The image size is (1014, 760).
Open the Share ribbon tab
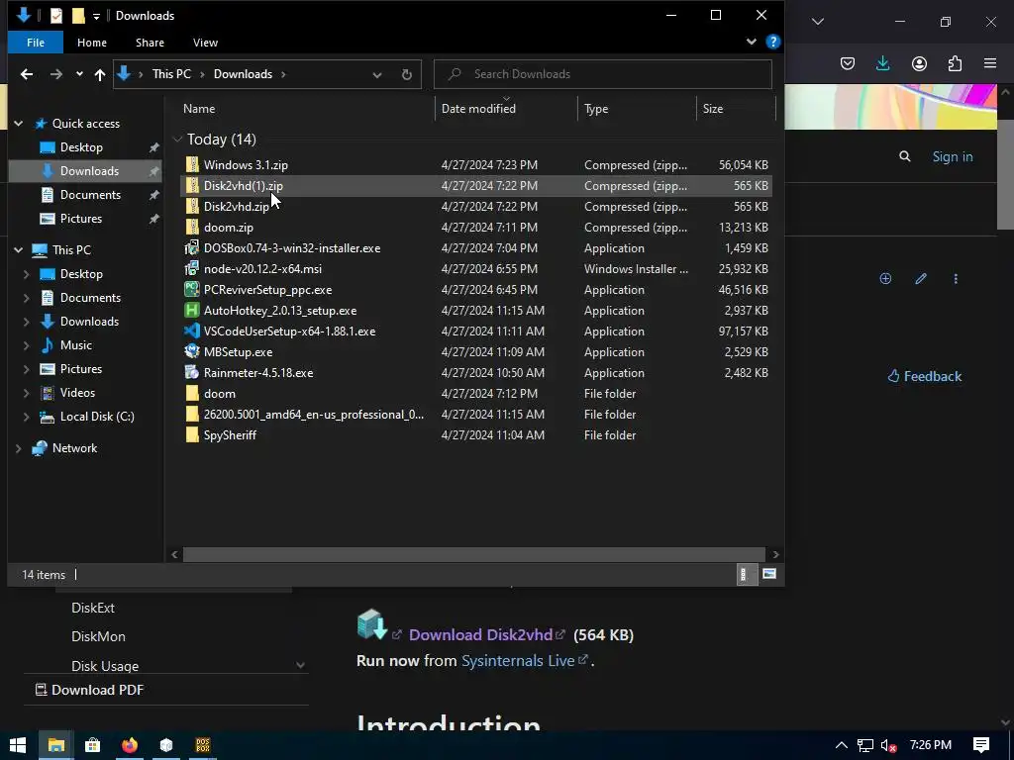[x=150, y=43]
